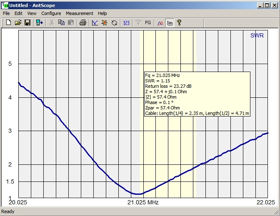Copy the graph using the Copy icon
This screenshot has height=216, width=280.
[x=61, y=22]
